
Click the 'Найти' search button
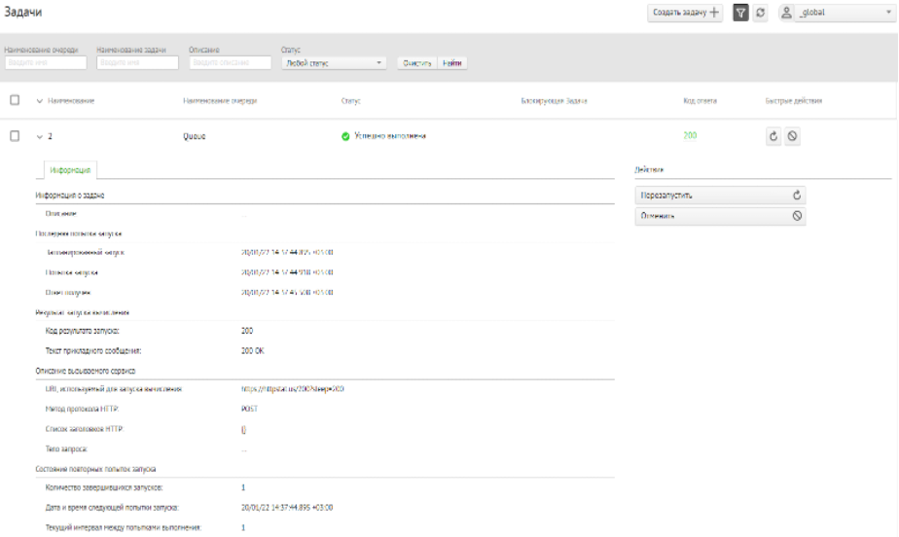click(x=452, y=63)
